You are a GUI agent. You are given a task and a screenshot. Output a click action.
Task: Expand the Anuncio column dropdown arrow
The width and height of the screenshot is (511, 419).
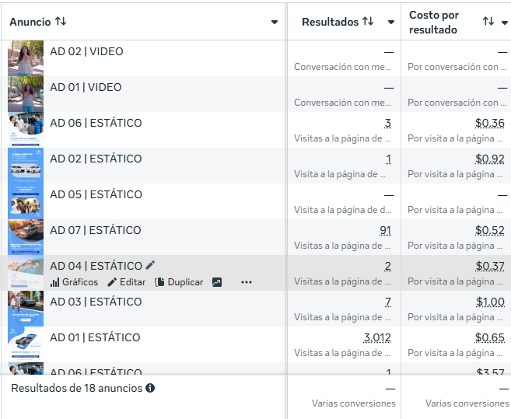coord(275,23)
